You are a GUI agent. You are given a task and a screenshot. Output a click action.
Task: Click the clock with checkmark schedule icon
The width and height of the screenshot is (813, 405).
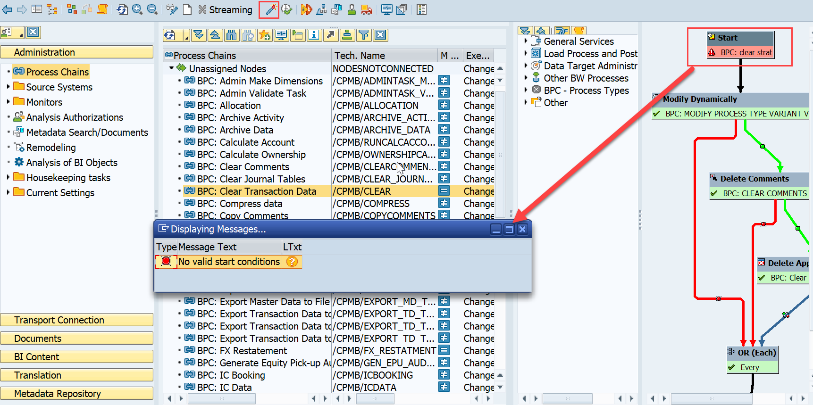pyautogui.click(x=286, y=9)
